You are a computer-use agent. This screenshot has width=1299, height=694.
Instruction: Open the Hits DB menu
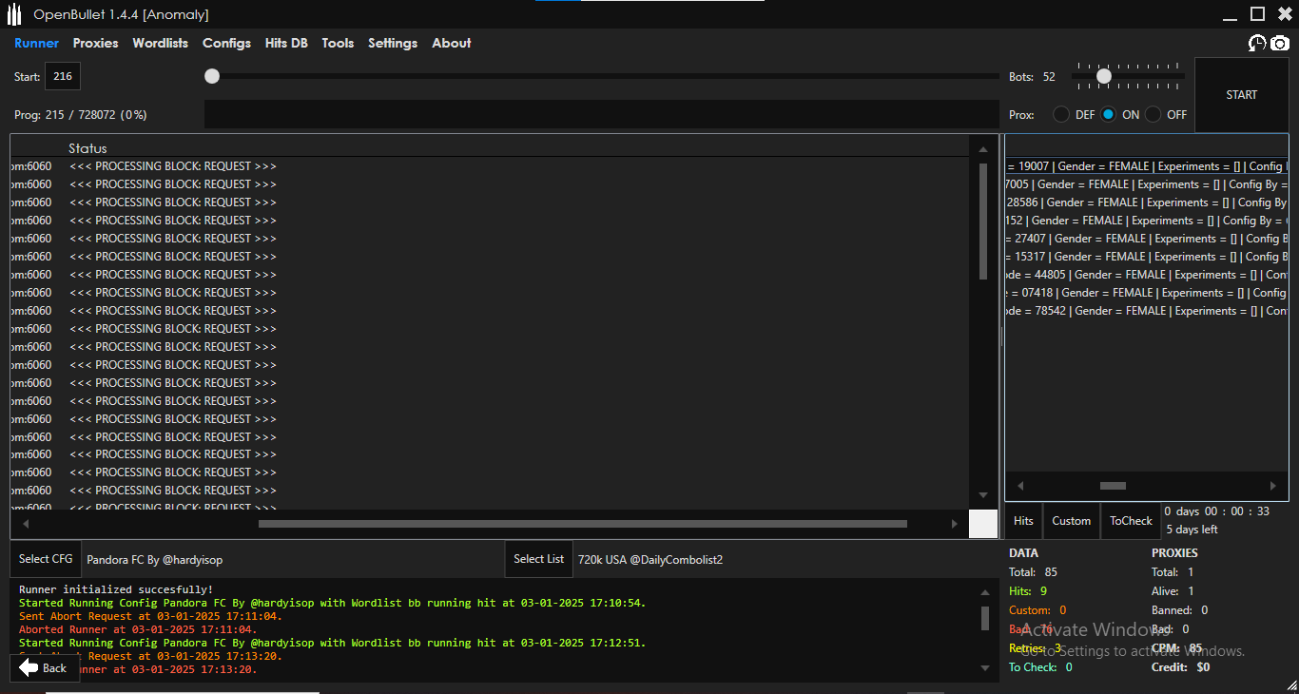286,43
